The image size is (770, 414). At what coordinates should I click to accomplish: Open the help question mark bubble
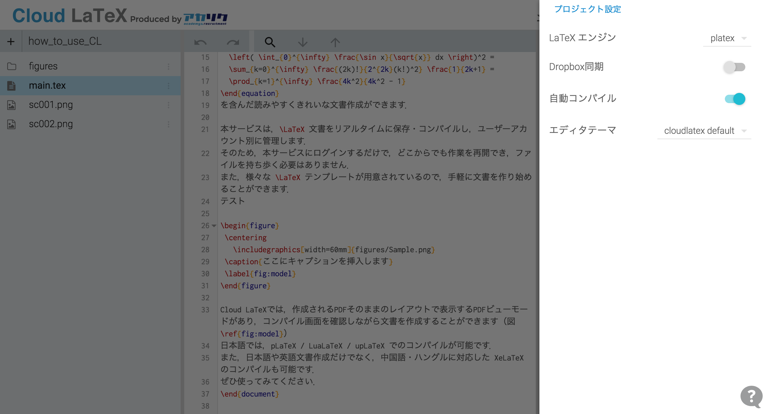pos(752,397)
